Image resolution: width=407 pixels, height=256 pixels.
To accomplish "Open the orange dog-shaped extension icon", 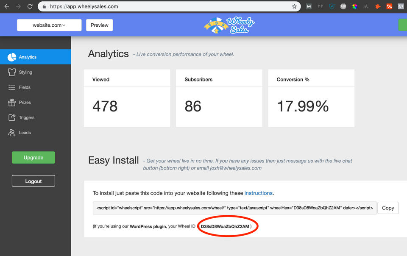I will [x=378, y=7].
